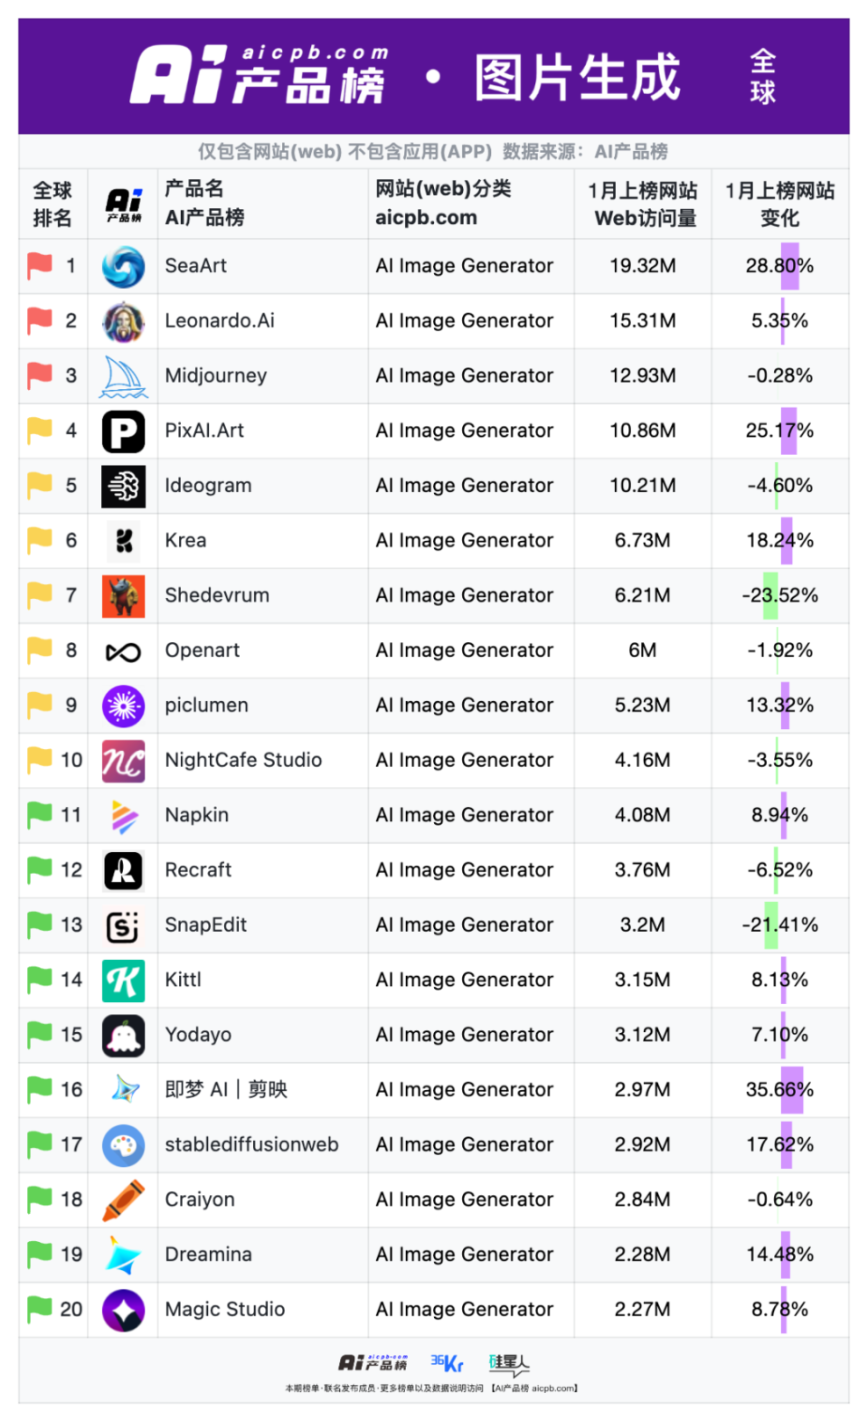868x1422 pixels.
Task: Click the Midjourney sailboat logo
Action: (x=123, y=376)
